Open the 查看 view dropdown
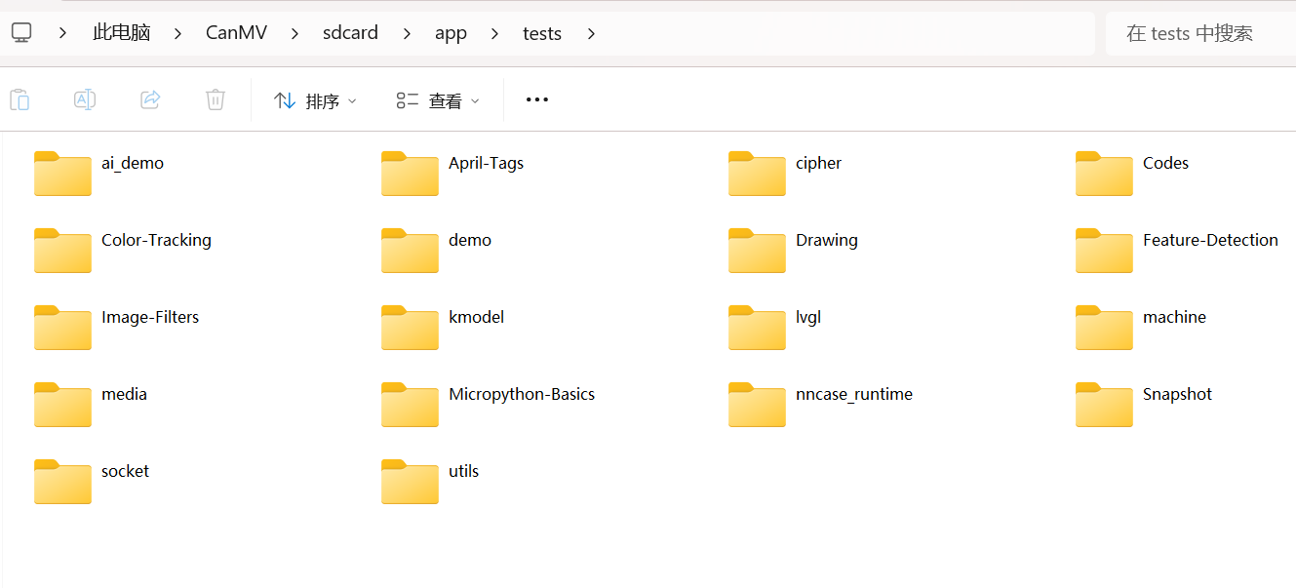The image size is (1296, 588). click(x=439, y=100)
